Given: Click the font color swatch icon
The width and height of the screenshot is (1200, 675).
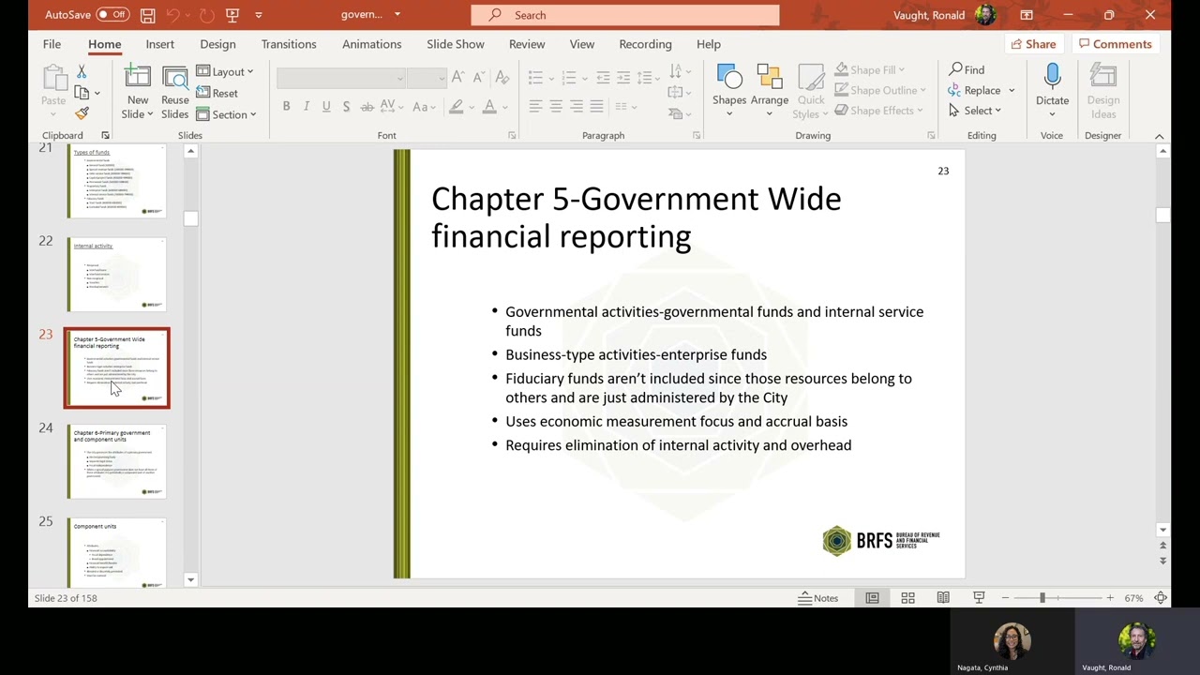Looking at the screenshot, I should click(488, 107).
